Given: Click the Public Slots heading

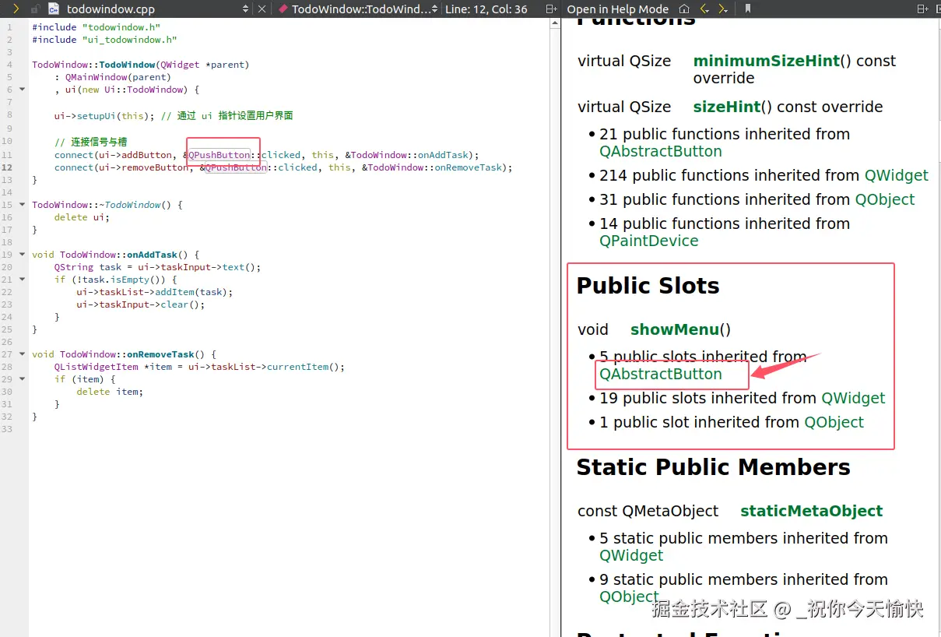Looking at the screenshot, I should (x=648, y=286).
